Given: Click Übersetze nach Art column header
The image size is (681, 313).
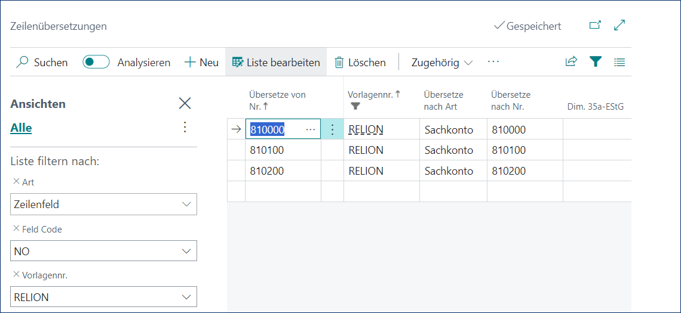Looking at the screenshot, I should point(443,101).
